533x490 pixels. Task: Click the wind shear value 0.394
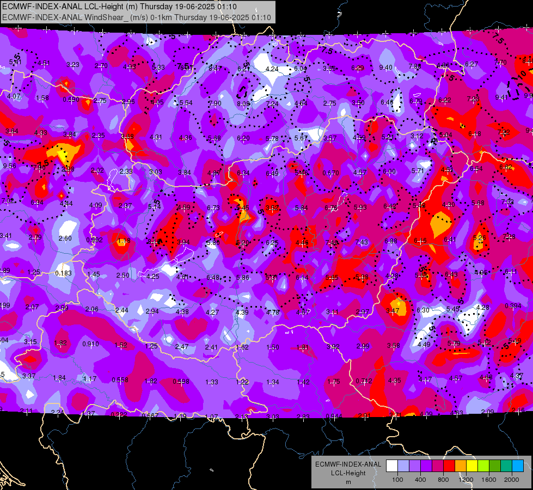513,305
